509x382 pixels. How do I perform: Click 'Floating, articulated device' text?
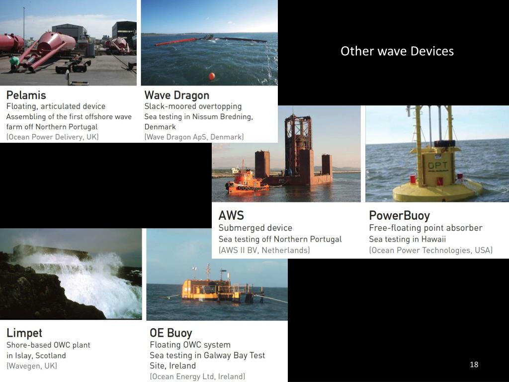[56, 106]
